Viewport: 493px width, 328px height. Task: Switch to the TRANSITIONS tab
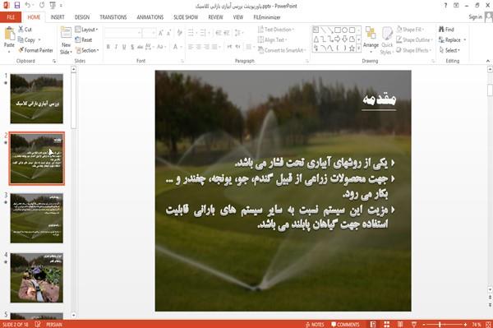113,17
